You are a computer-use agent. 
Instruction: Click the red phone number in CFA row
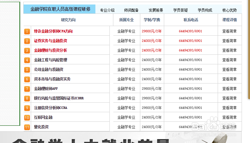(x=190, y=31)
